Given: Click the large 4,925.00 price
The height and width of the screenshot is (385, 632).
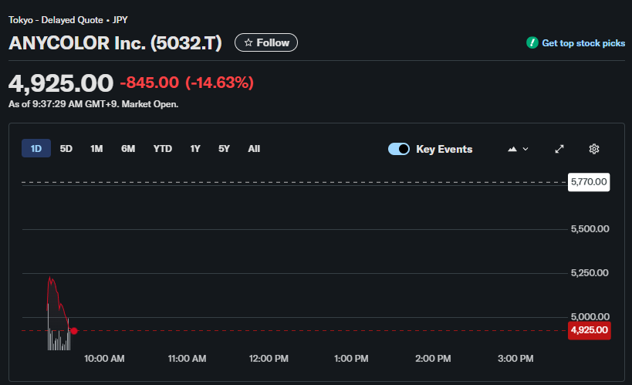Looking at the screenshot, I should point(61,83).
